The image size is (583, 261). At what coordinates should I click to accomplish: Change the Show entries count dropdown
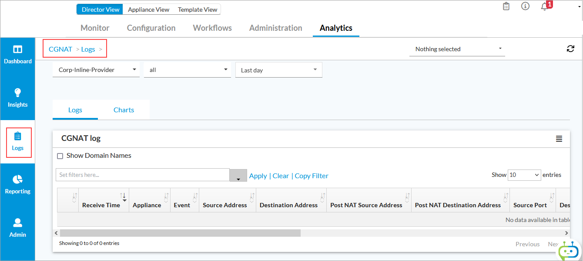(x=524, y=175)
